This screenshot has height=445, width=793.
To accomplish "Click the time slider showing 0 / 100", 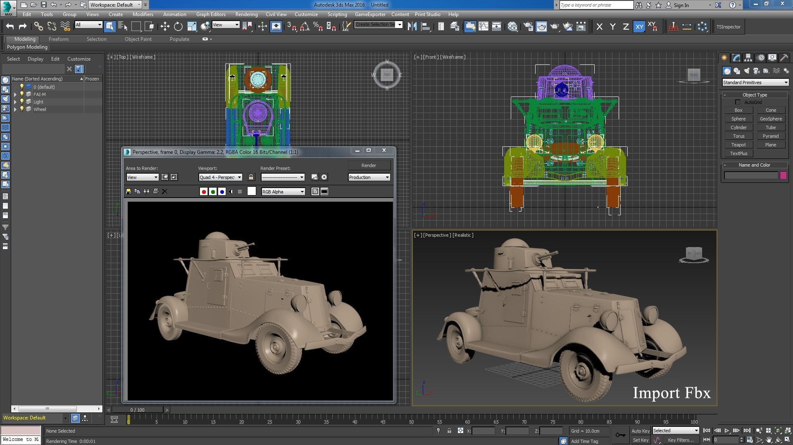I will pos(138,410).
